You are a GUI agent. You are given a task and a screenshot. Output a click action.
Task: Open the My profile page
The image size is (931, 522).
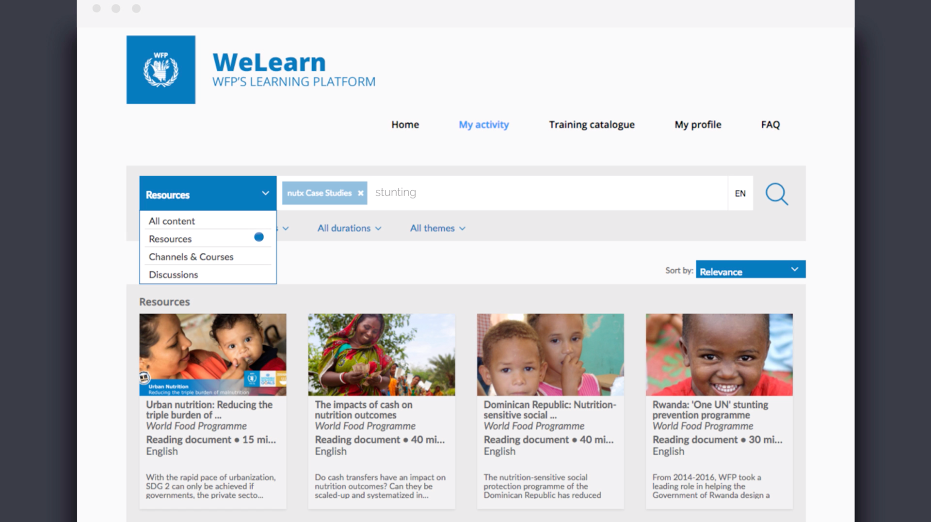tap(698, 125)
